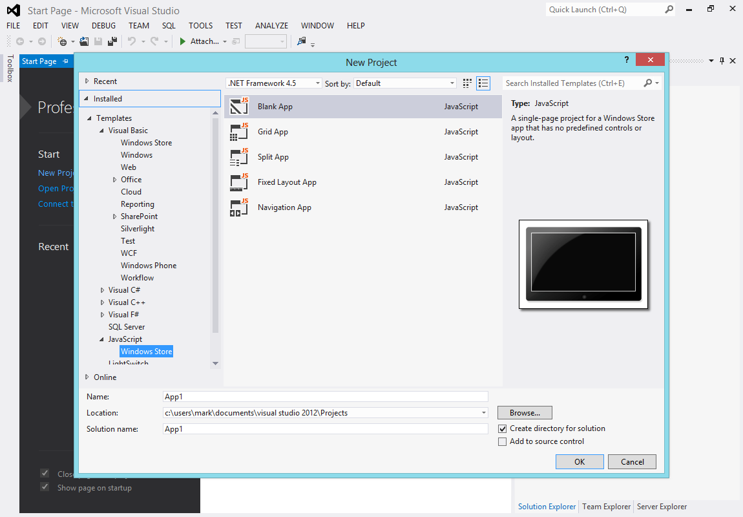The image size is (743, 517).
Task: Click the Open Project link on Start Page
Action: pos(56,189)
